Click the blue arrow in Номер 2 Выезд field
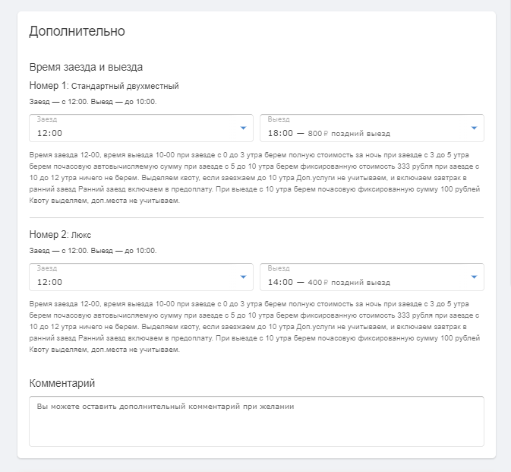Image resolution: width=511 pixels, height=472 pixels. tap(474, 277)
